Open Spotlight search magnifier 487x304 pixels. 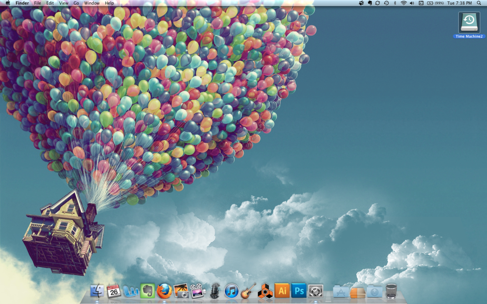pos(479,3)
